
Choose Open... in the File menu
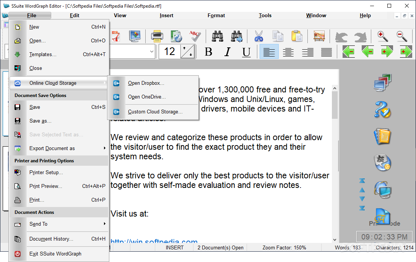coord(59,41)
